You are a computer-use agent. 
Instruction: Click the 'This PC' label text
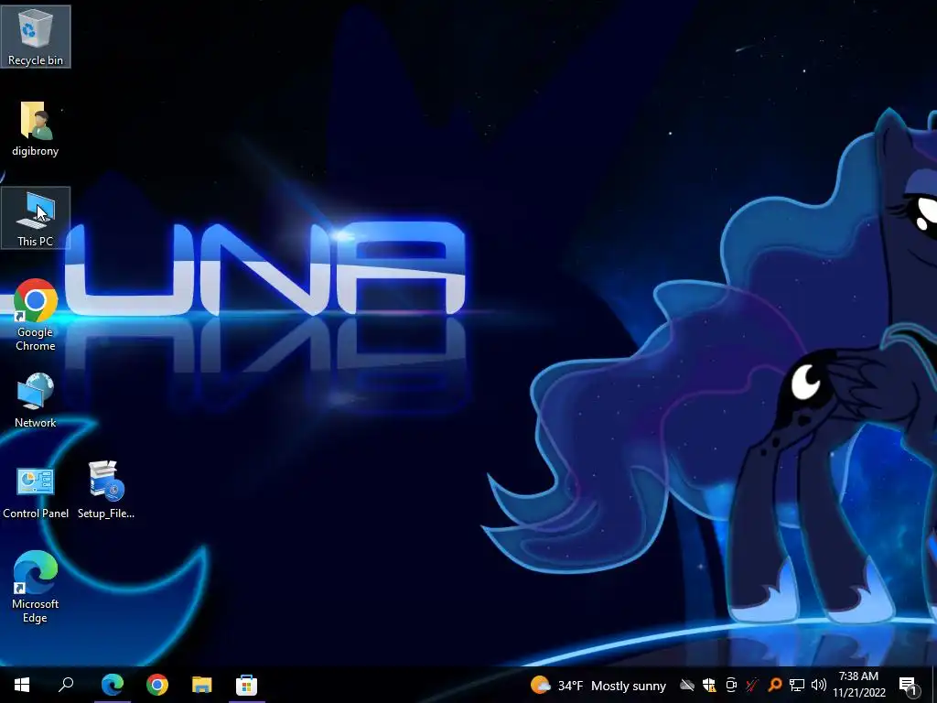coord(36,242)
